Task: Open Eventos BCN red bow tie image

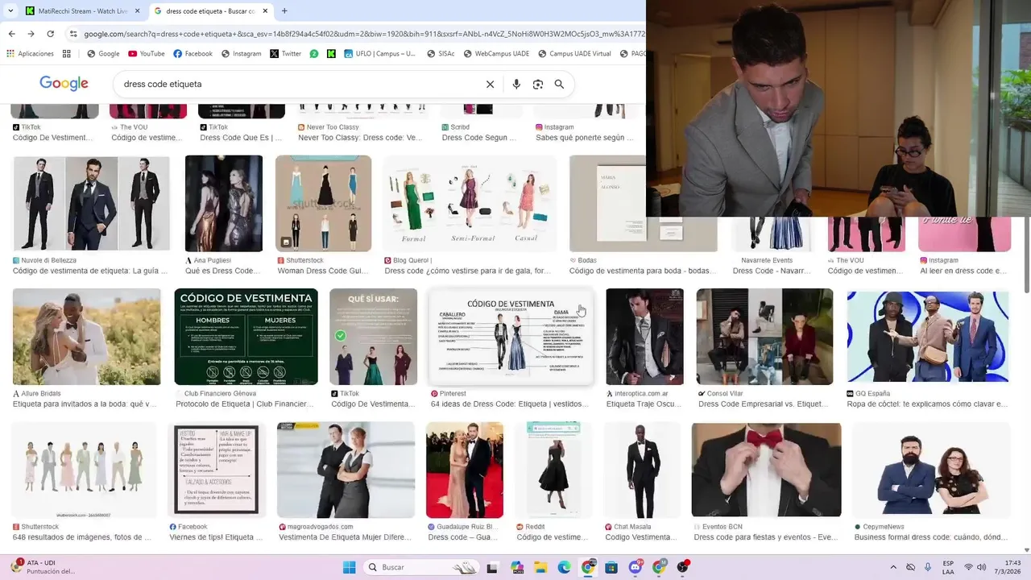Action: pyautogui.click(x=767, y=470)
